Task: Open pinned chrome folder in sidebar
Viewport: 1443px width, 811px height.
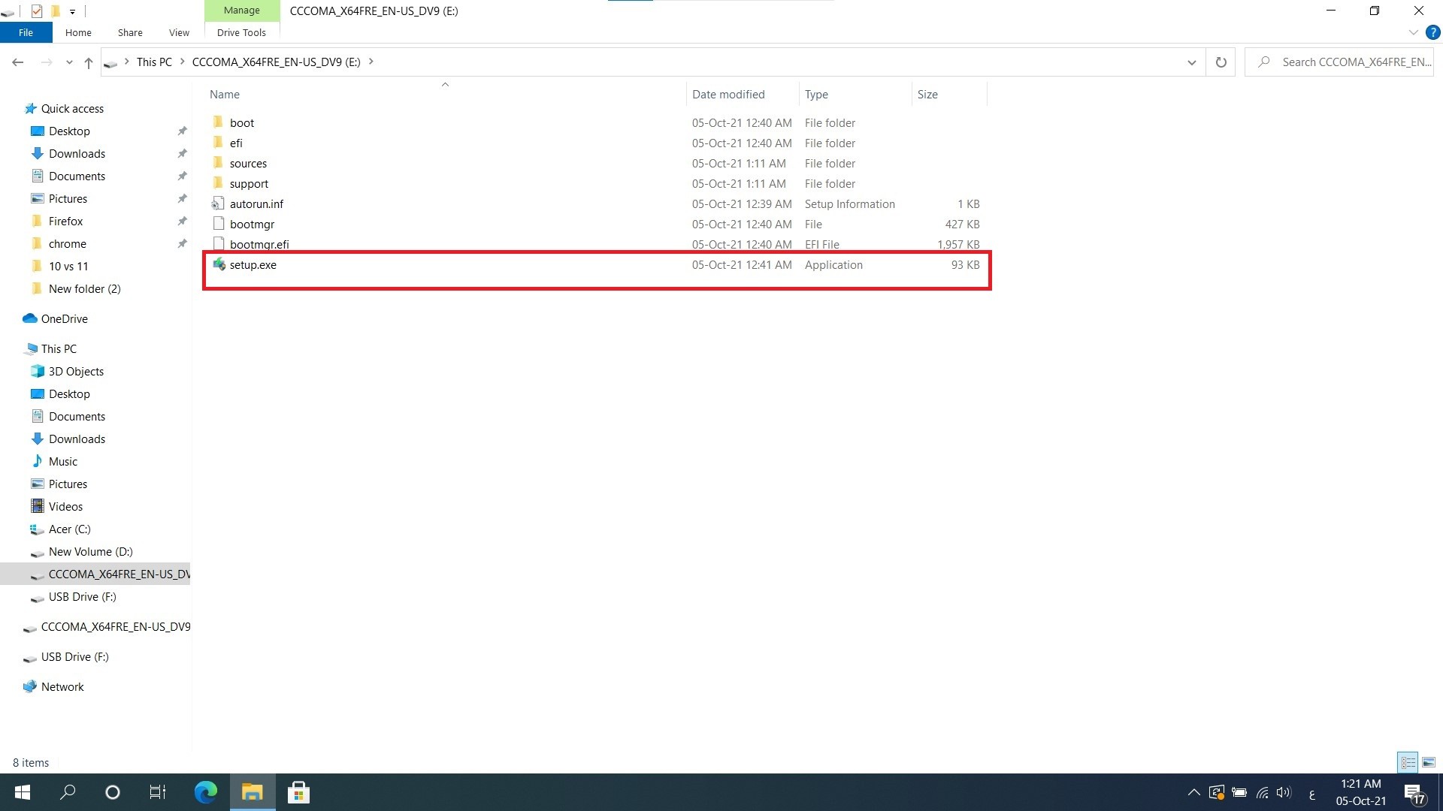Action: pos(67,243)
